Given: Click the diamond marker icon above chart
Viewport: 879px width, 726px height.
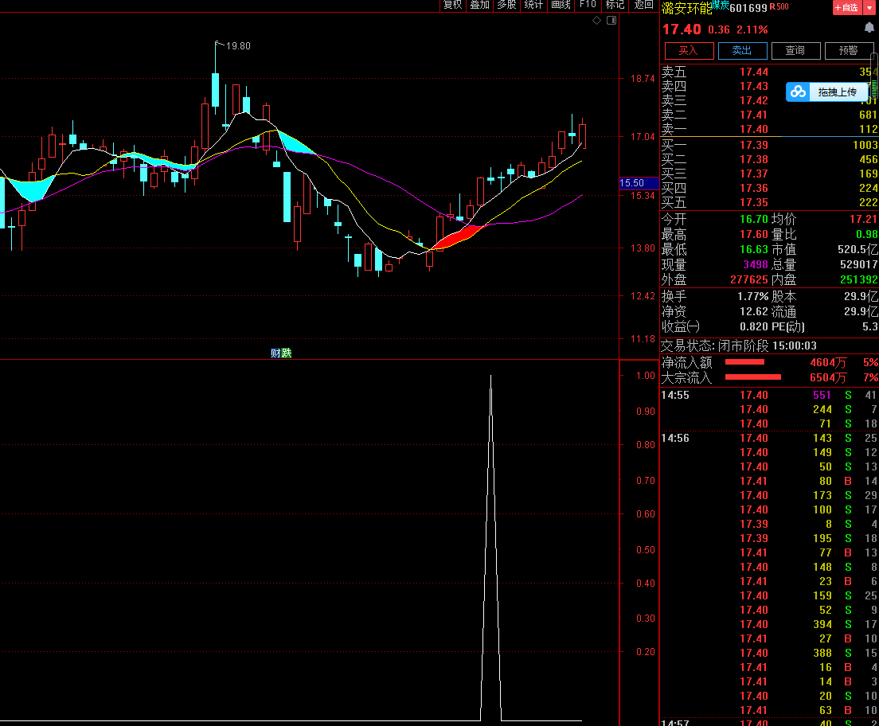Looking at the screenshot, I should [x=596, y=20].
